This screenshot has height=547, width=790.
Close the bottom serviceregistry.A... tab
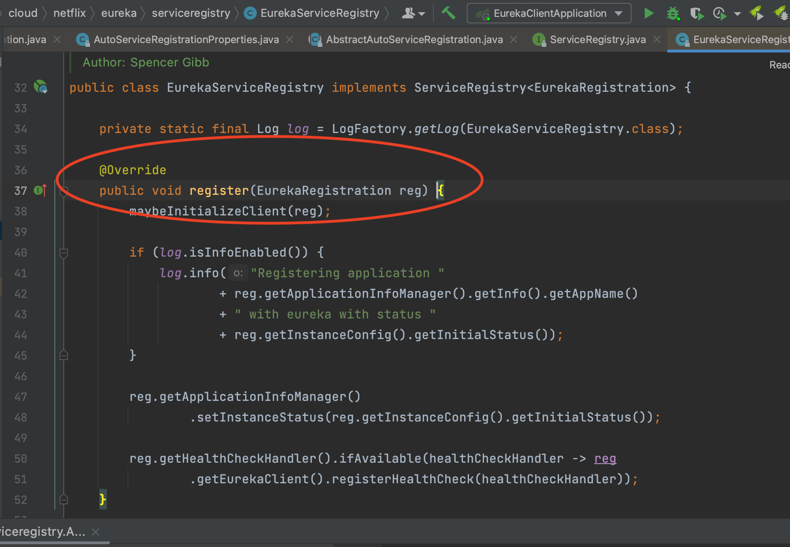pos(96,532)
